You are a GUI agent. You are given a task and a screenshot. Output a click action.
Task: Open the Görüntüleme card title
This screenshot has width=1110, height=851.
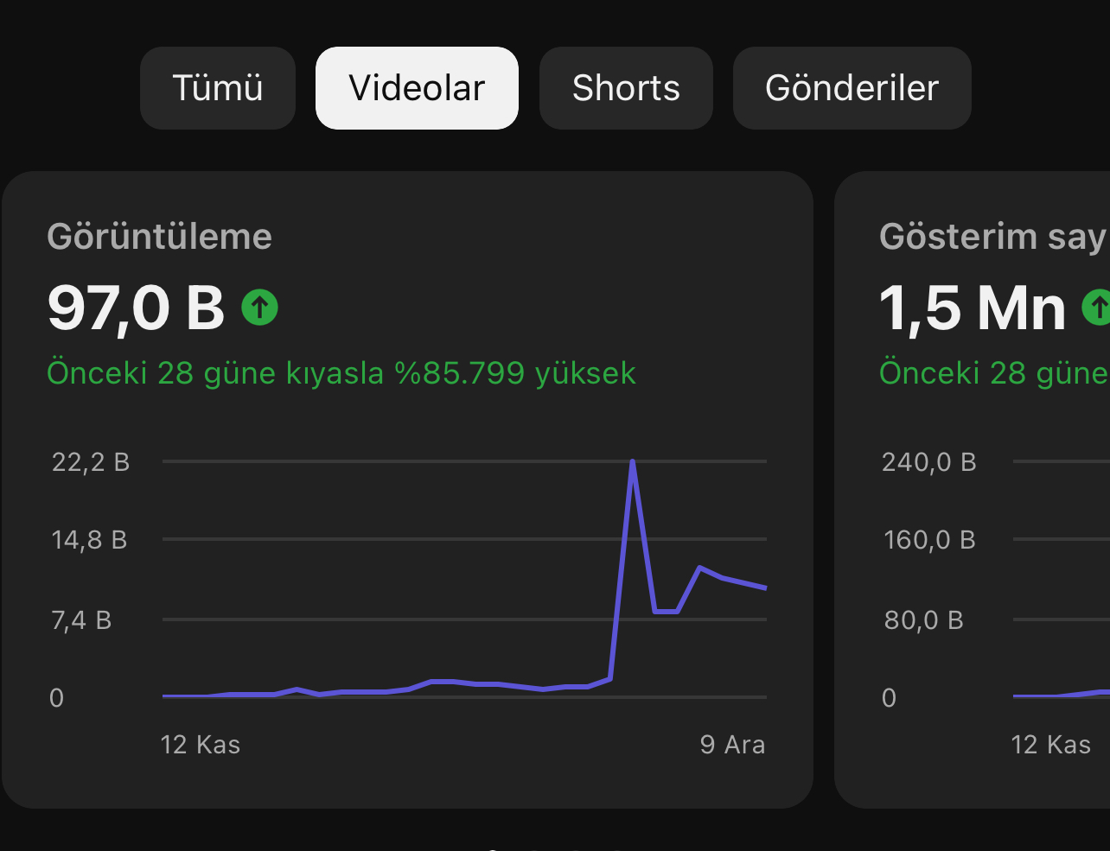tap(159, 237)
